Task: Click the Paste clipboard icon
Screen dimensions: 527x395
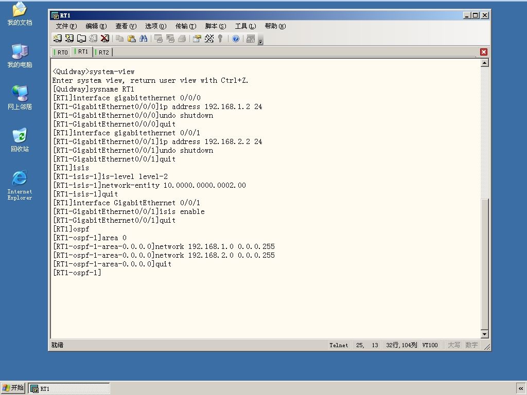Action: click(131, 39)
